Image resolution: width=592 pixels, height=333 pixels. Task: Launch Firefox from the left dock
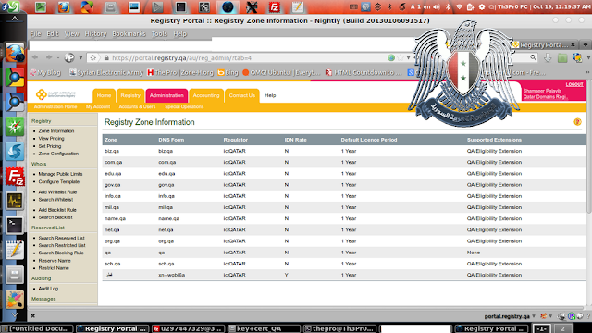(15, 53)
